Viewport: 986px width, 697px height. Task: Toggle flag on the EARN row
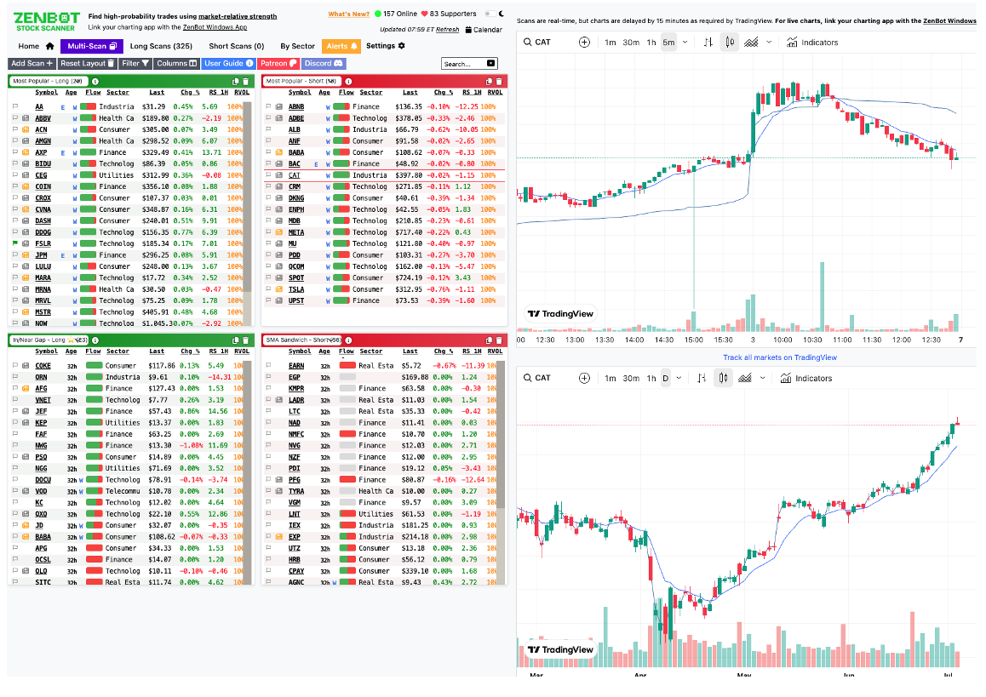pyautogui.click(x=268, y=366)
